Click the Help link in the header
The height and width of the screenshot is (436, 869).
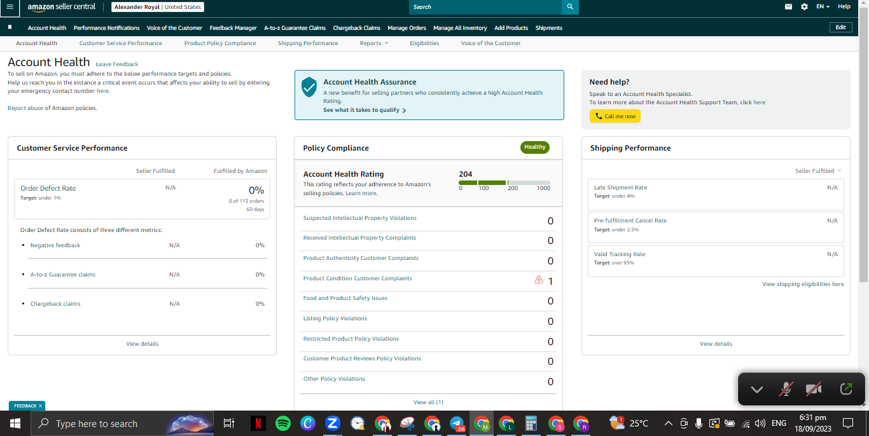click(x=844, y=6)
